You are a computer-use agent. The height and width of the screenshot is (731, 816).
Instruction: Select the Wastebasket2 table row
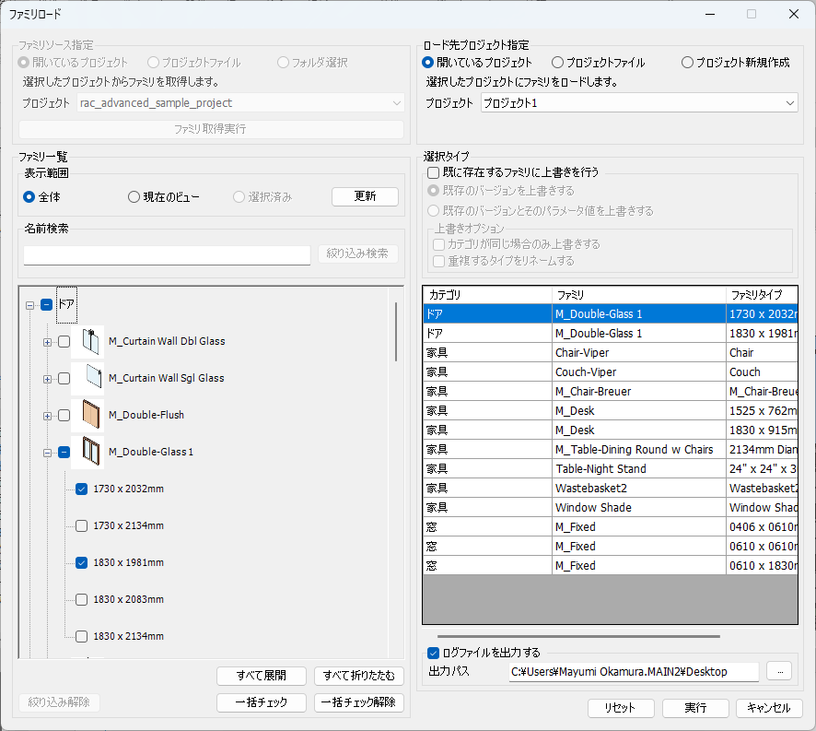[611, 489]
